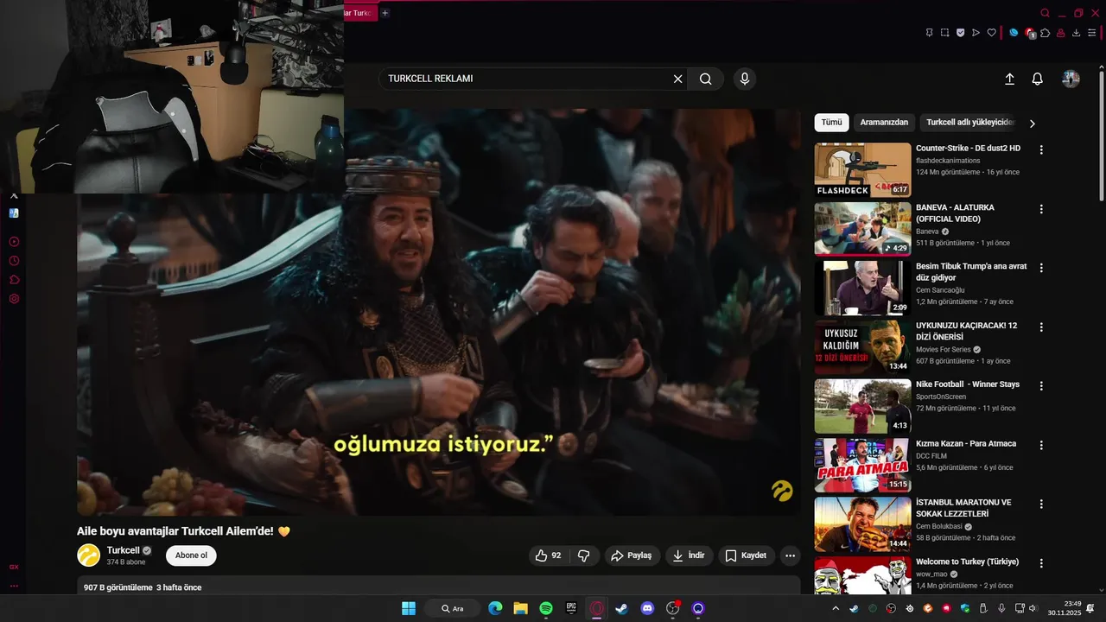The height and width of the screenshot is (622, 1106).
Task: Open BANEVA ALATURKA video title
Action: (955, 213)
